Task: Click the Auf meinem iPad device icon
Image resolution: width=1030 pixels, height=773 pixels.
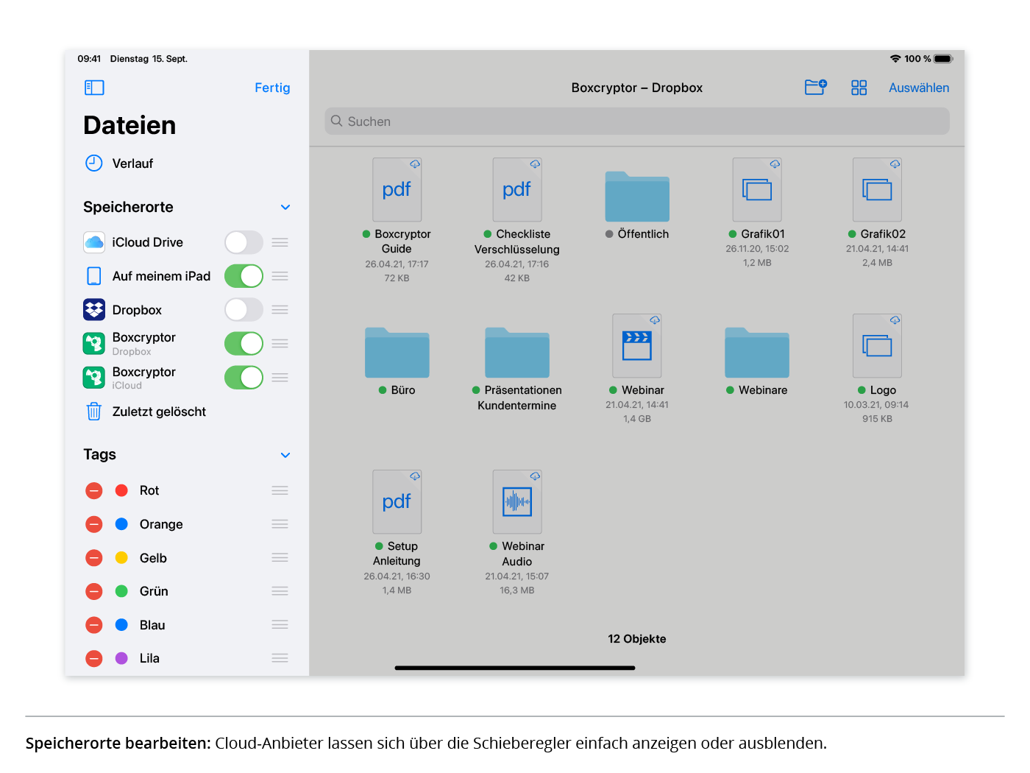Action: pyautogui.click(x=94, y=276)
